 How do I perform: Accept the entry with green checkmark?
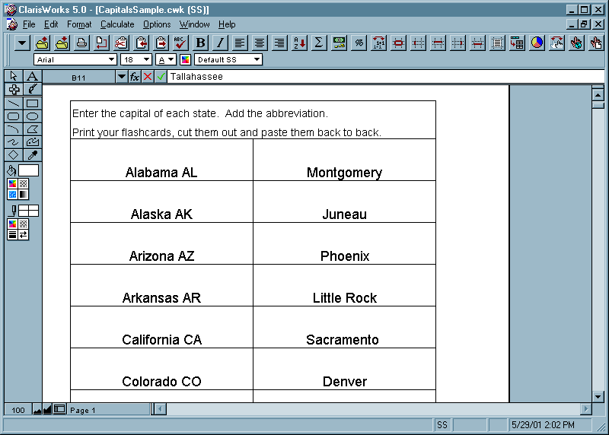(x=161, y=77)
